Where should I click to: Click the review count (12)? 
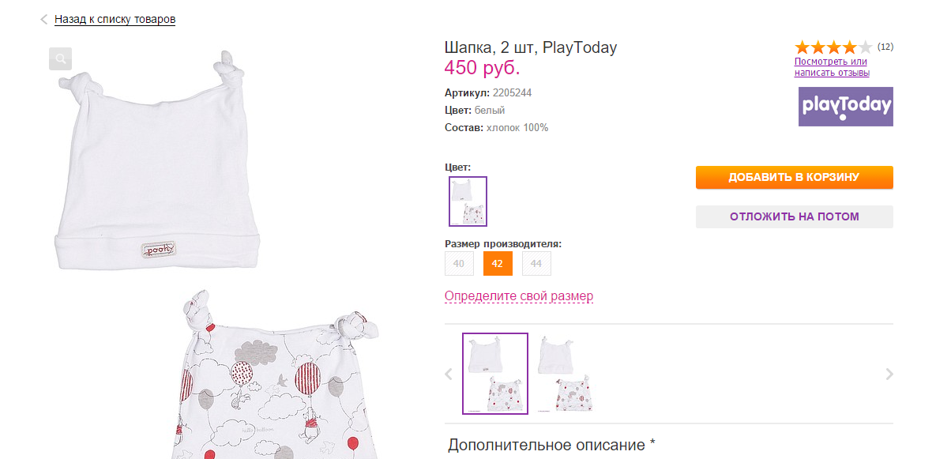(x=885, y=47)
